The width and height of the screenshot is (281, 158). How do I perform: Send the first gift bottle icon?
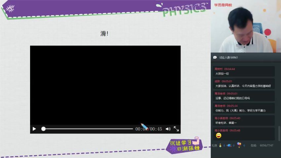(x=221, y=145)
